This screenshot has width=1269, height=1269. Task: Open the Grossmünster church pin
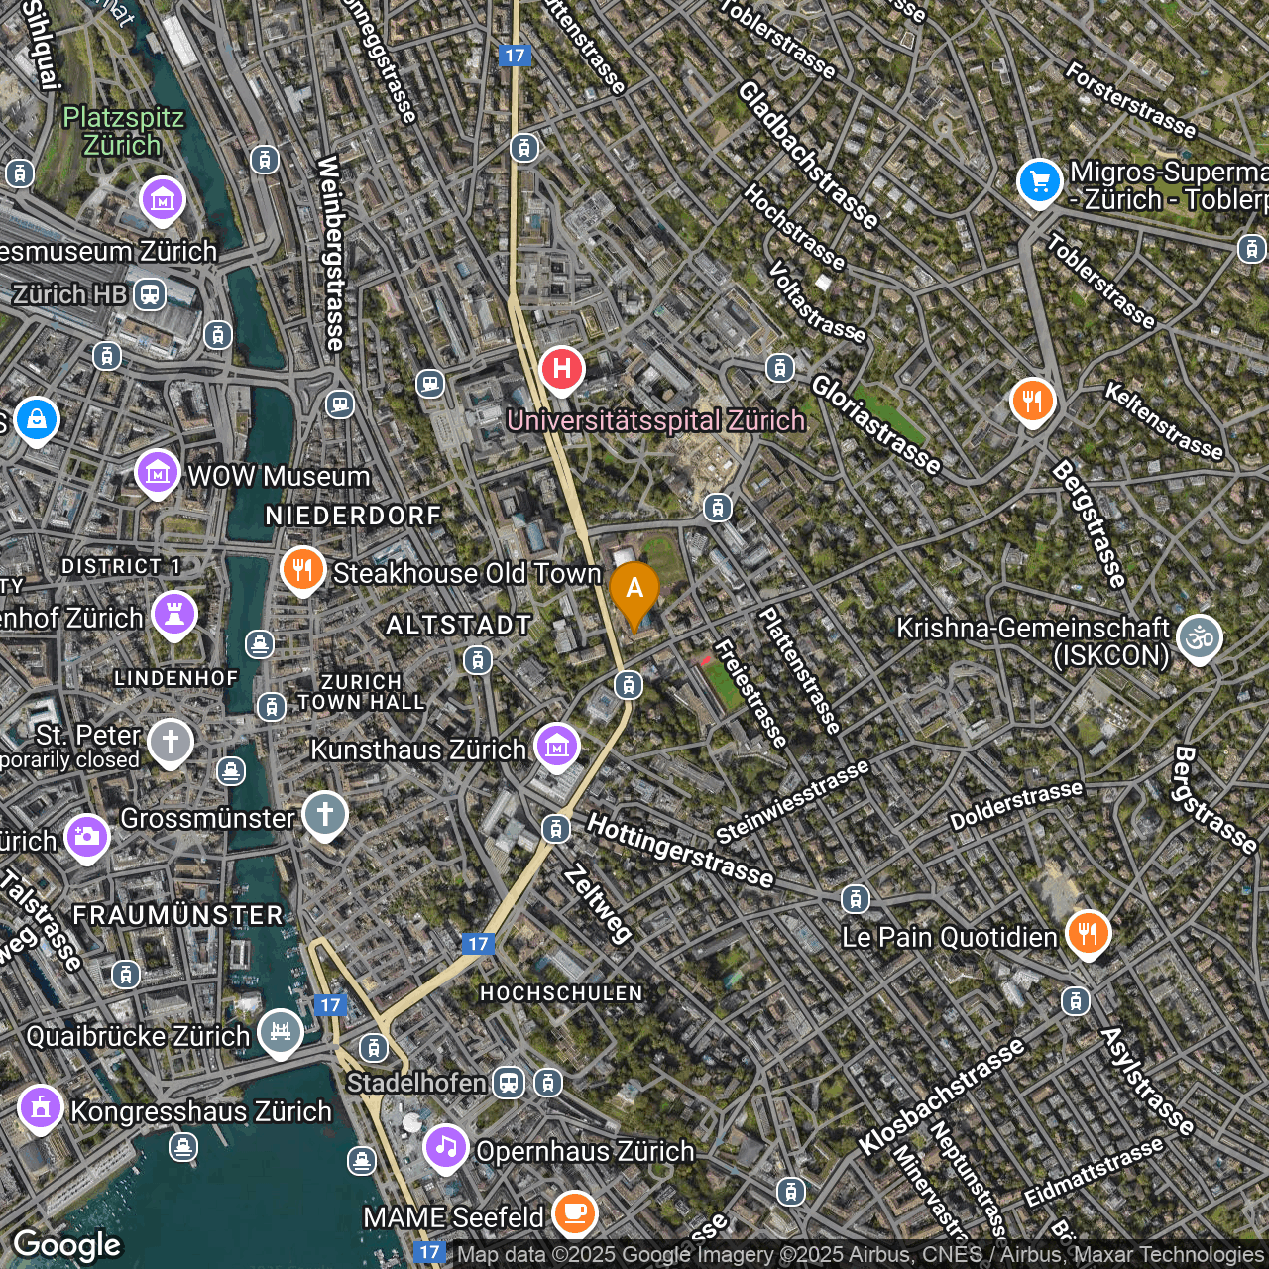tap(324, 816)
